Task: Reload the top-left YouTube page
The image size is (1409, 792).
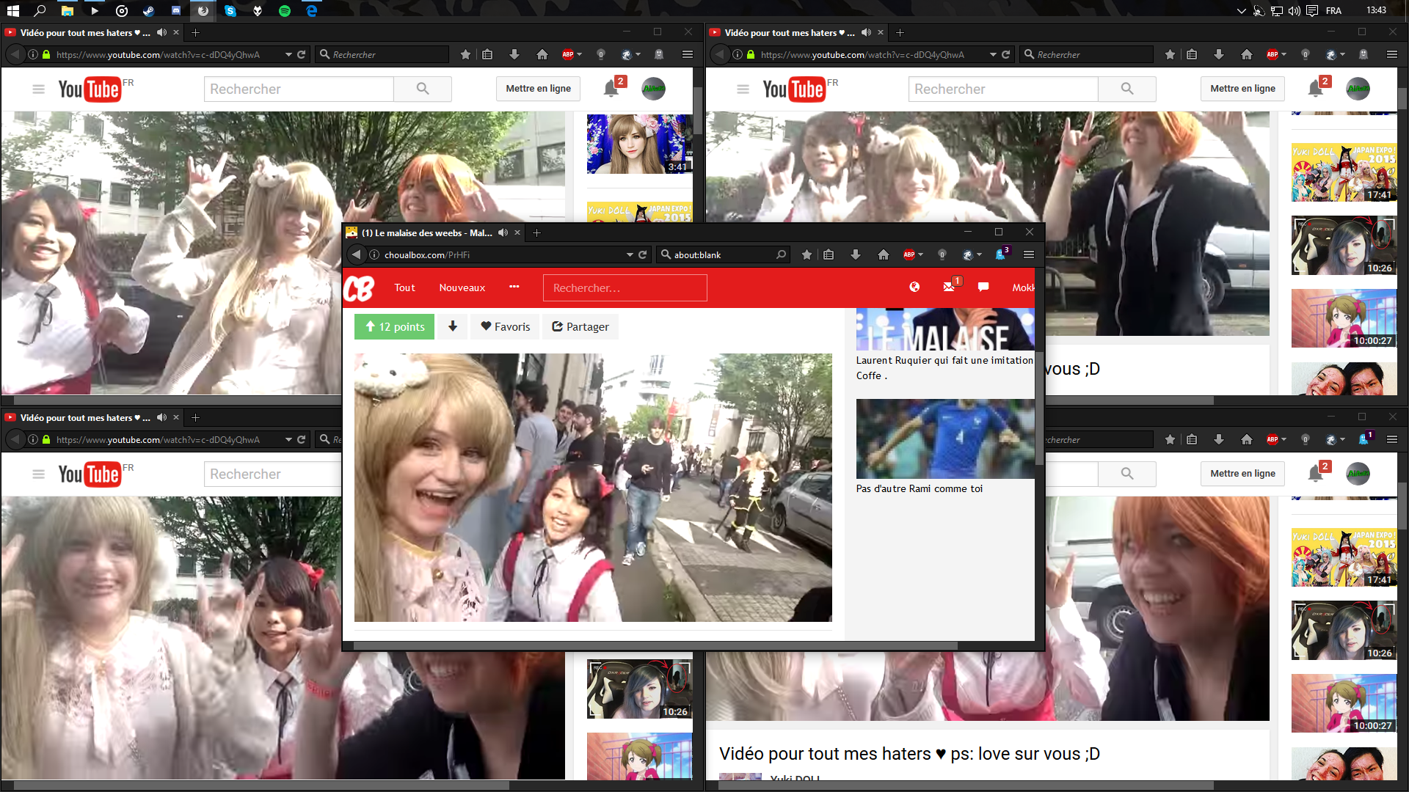Action: [x=301, y=54]
